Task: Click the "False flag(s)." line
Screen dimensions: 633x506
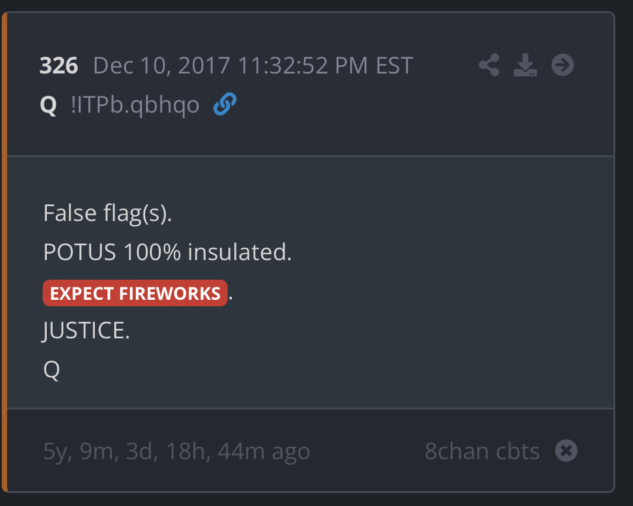Action: tap(107, 213)
